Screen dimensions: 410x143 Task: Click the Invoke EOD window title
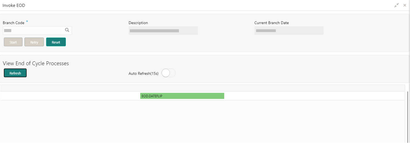(x=14, y=5)
